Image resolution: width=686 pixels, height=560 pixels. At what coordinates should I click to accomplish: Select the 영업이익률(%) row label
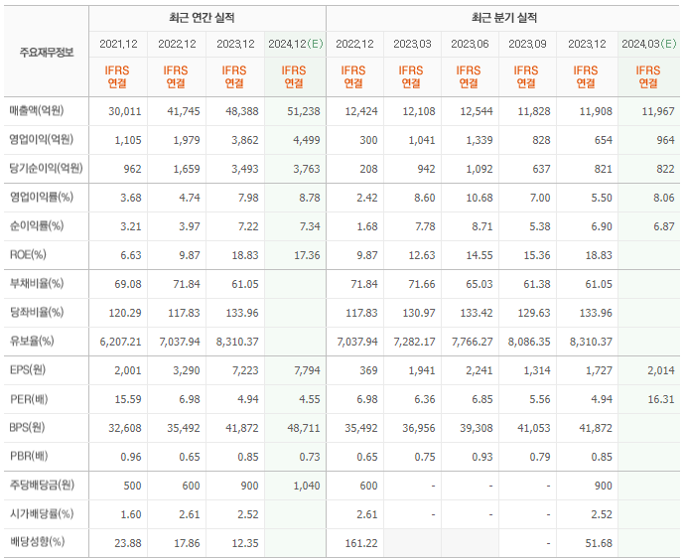click(41, 198)
